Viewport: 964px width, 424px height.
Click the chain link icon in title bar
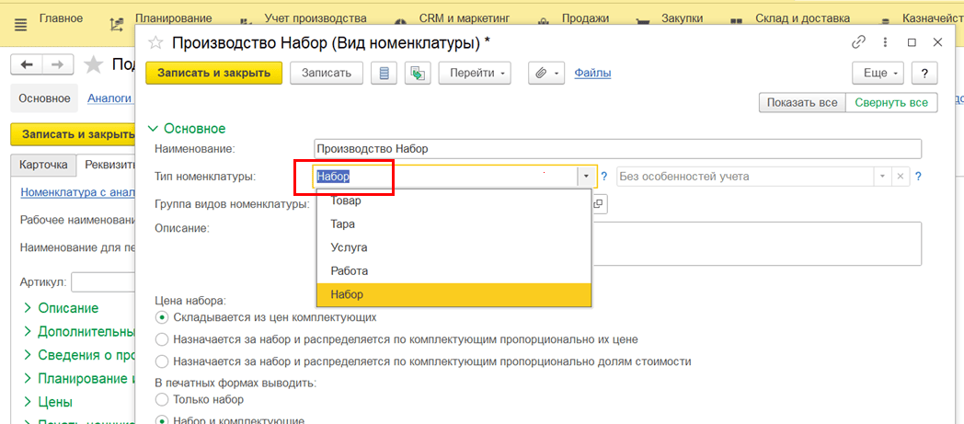pyautogui.click(x=859, y=42)
